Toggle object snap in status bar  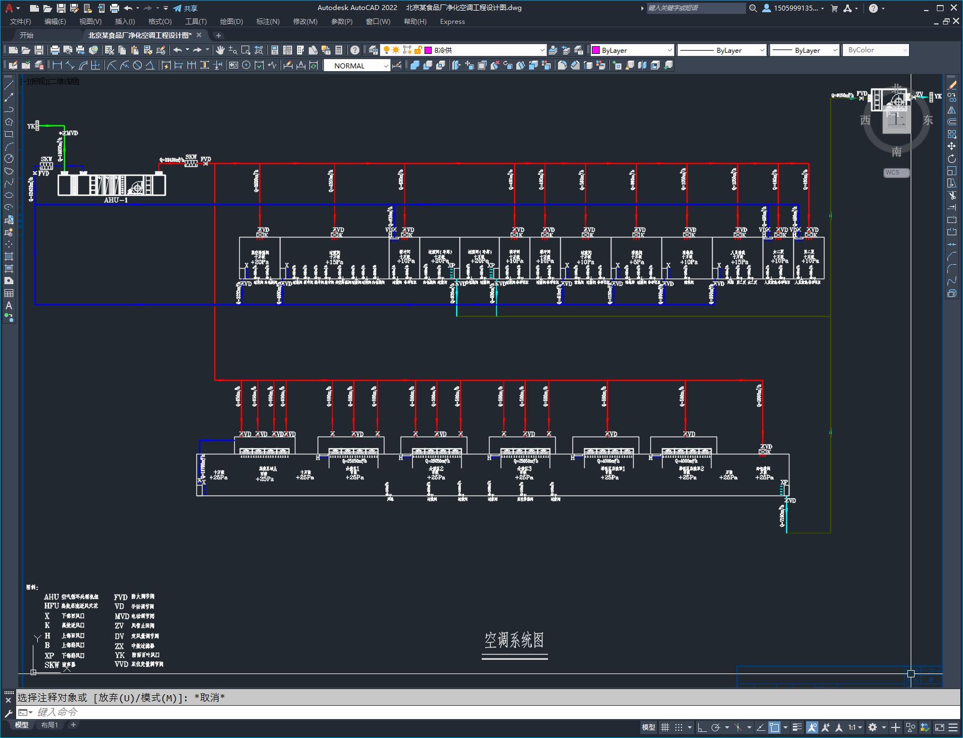tap(774, 727)
